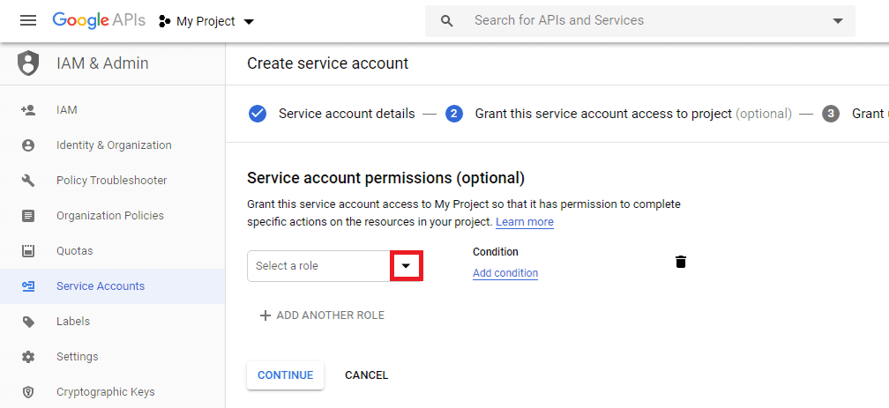
Task: Click the CANCEL button
Action: (366, 375)
